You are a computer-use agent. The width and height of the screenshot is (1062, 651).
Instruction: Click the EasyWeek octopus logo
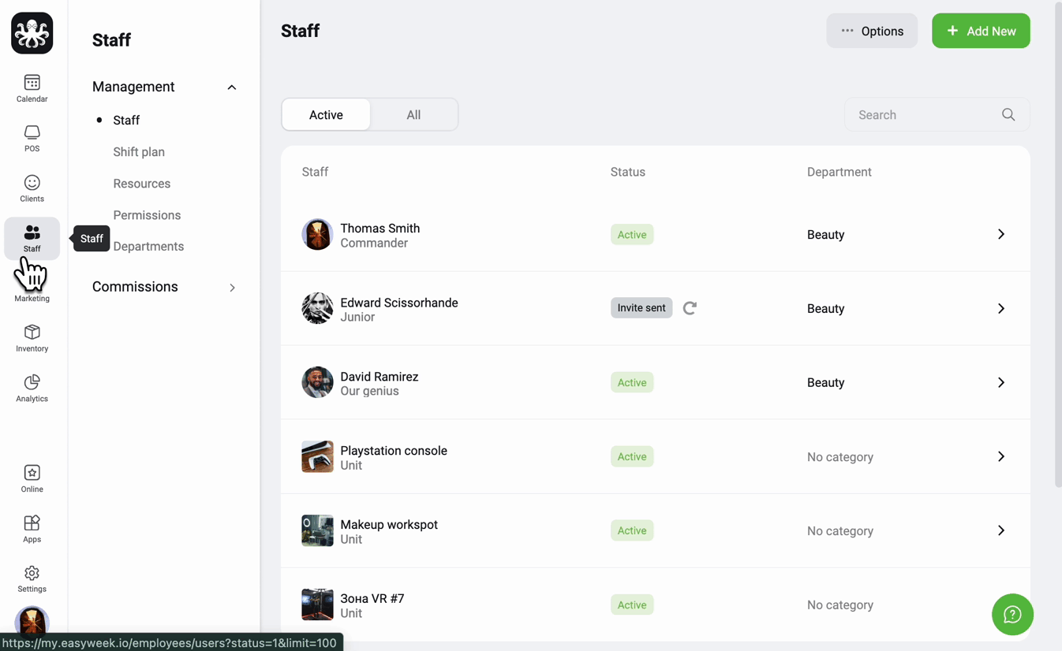32,33
